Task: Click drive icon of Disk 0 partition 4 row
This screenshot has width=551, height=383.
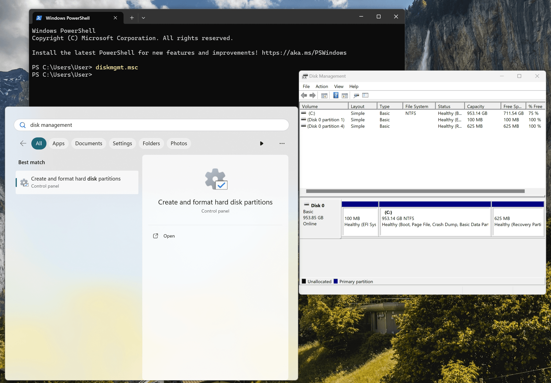Action: click(304, 126)
